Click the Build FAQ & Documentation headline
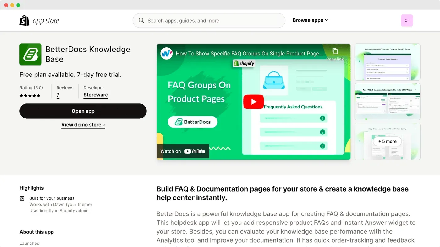The image size is (440, 247). click(283, 193)
